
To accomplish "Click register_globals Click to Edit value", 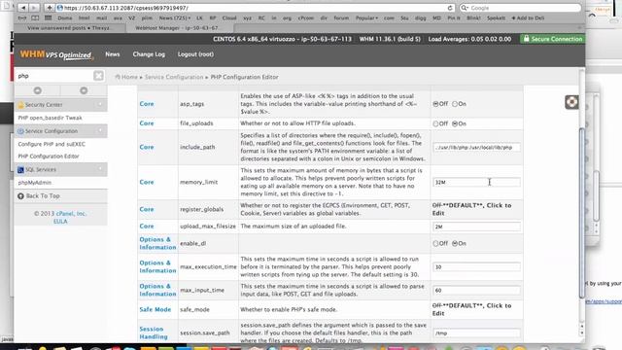I will 472,209.
